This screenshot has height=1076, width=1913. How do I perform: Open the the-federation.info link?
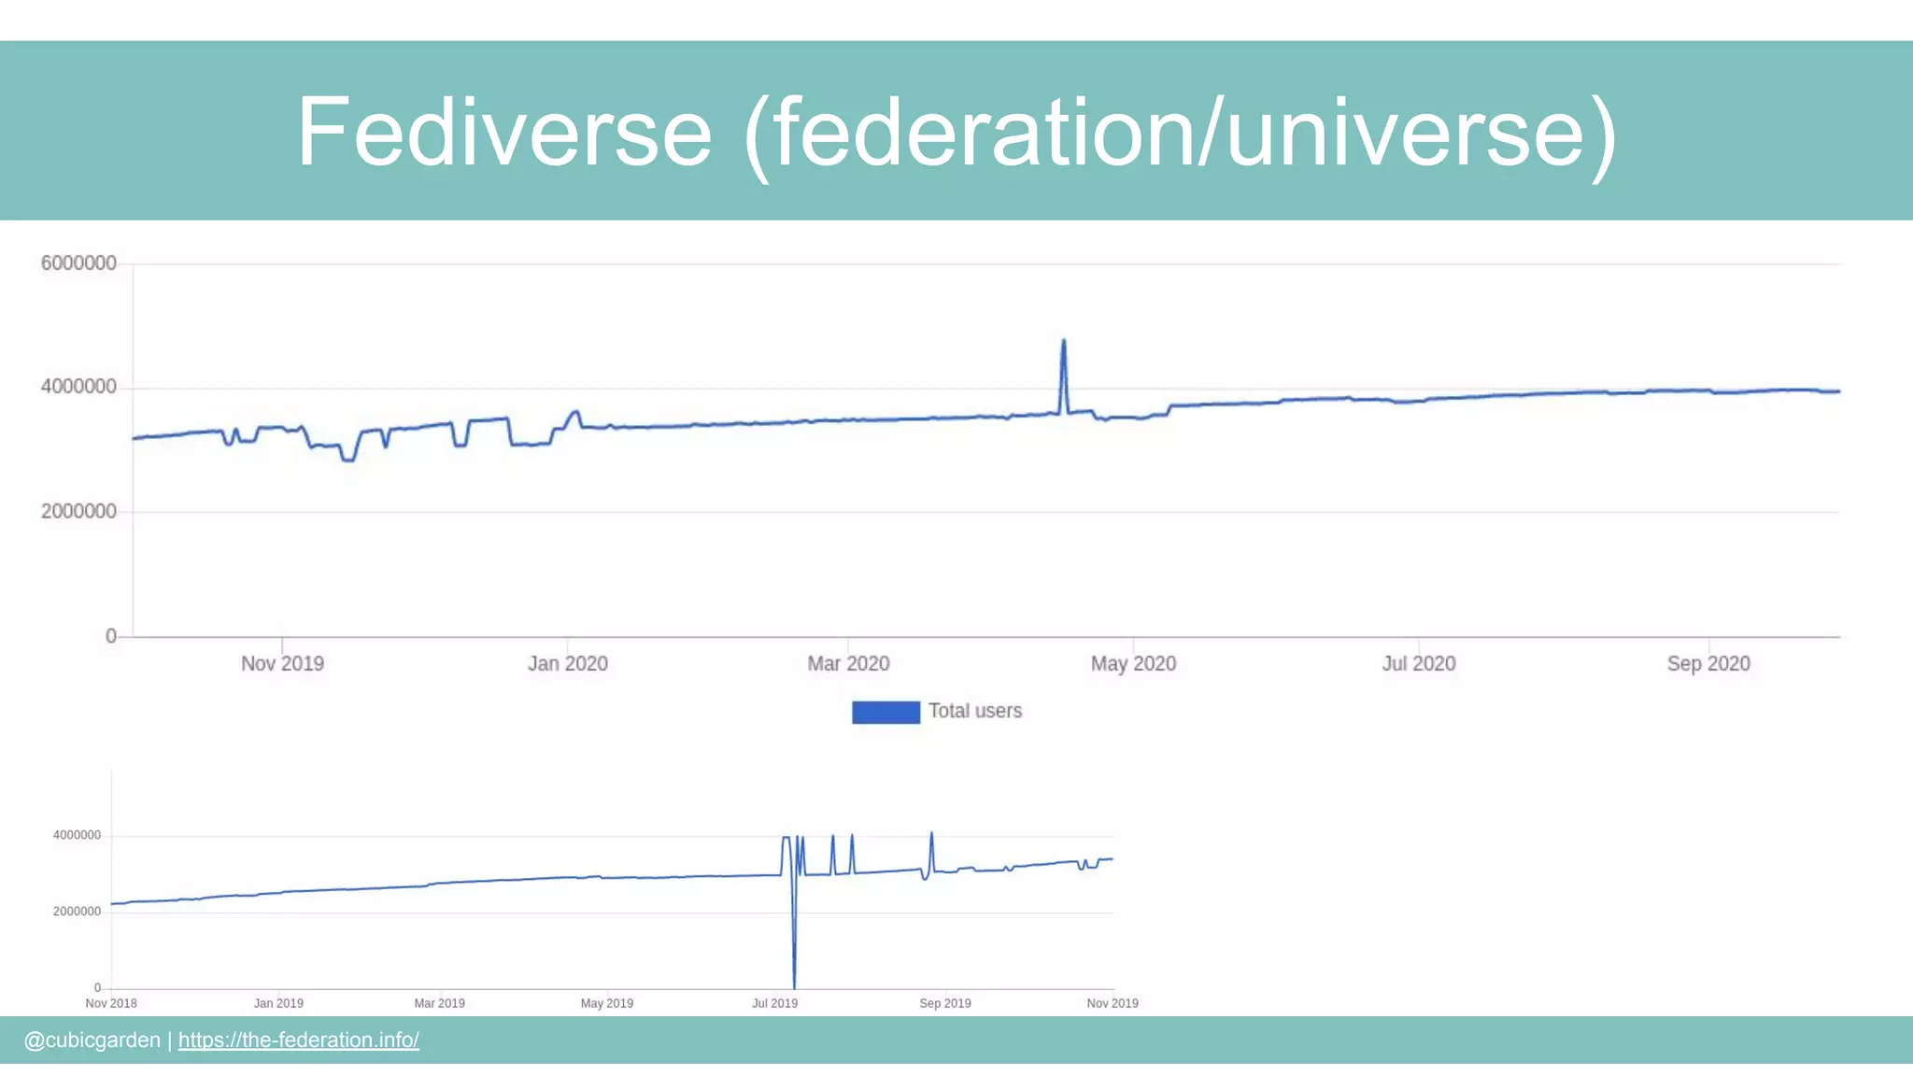299,1041
